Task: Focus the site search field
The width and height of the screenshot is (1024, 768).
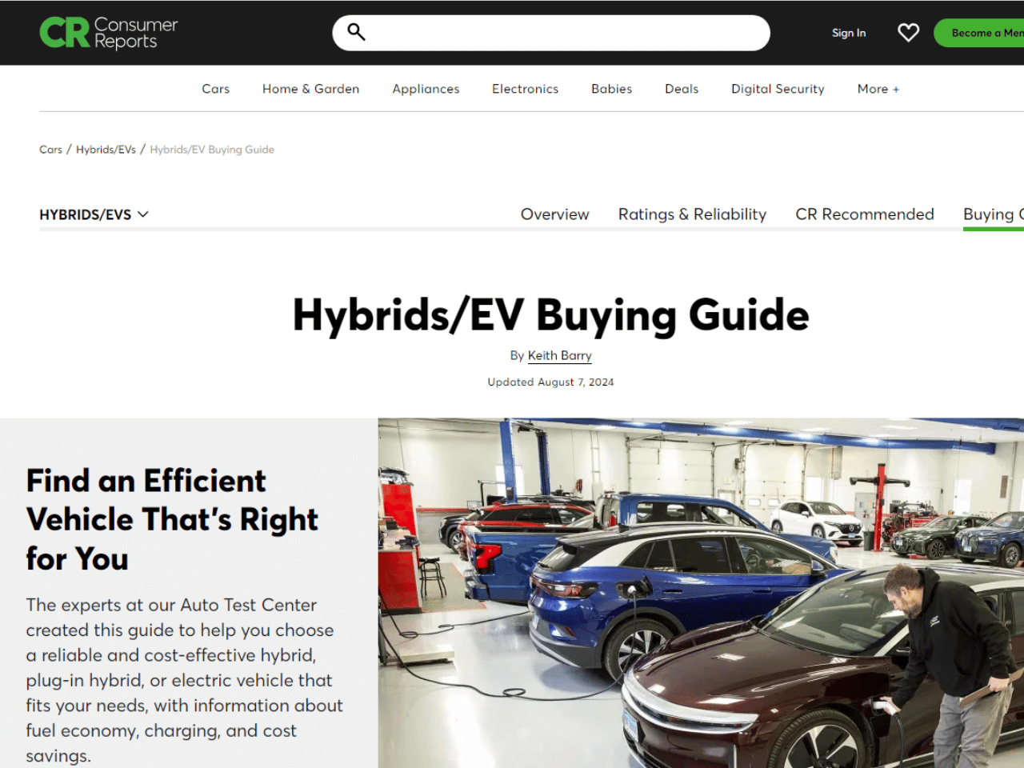Action: click(551, 33)
